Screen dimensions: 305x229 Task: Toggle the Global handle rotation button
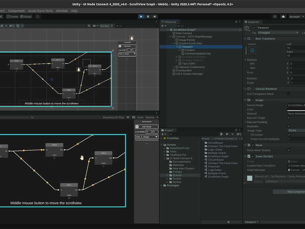pyautogui.click(x=26, y=16)
